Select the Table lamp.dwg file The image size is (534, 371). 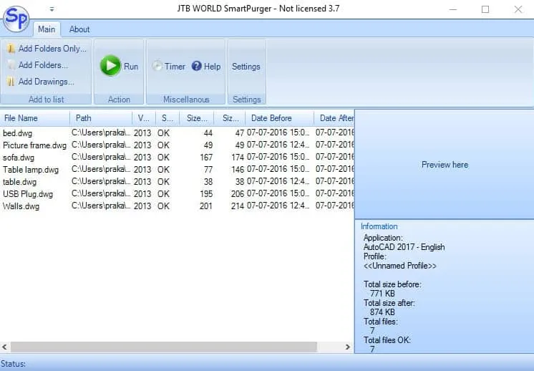coord(31,170)
